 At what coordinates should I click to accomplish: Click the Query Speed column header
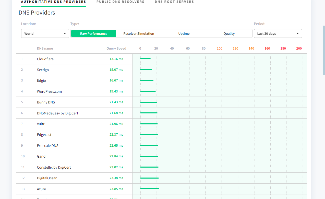(x=116, y=49)
